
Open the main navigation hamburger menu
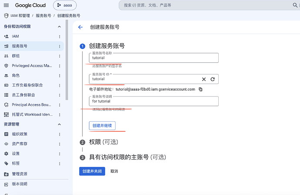6,5
